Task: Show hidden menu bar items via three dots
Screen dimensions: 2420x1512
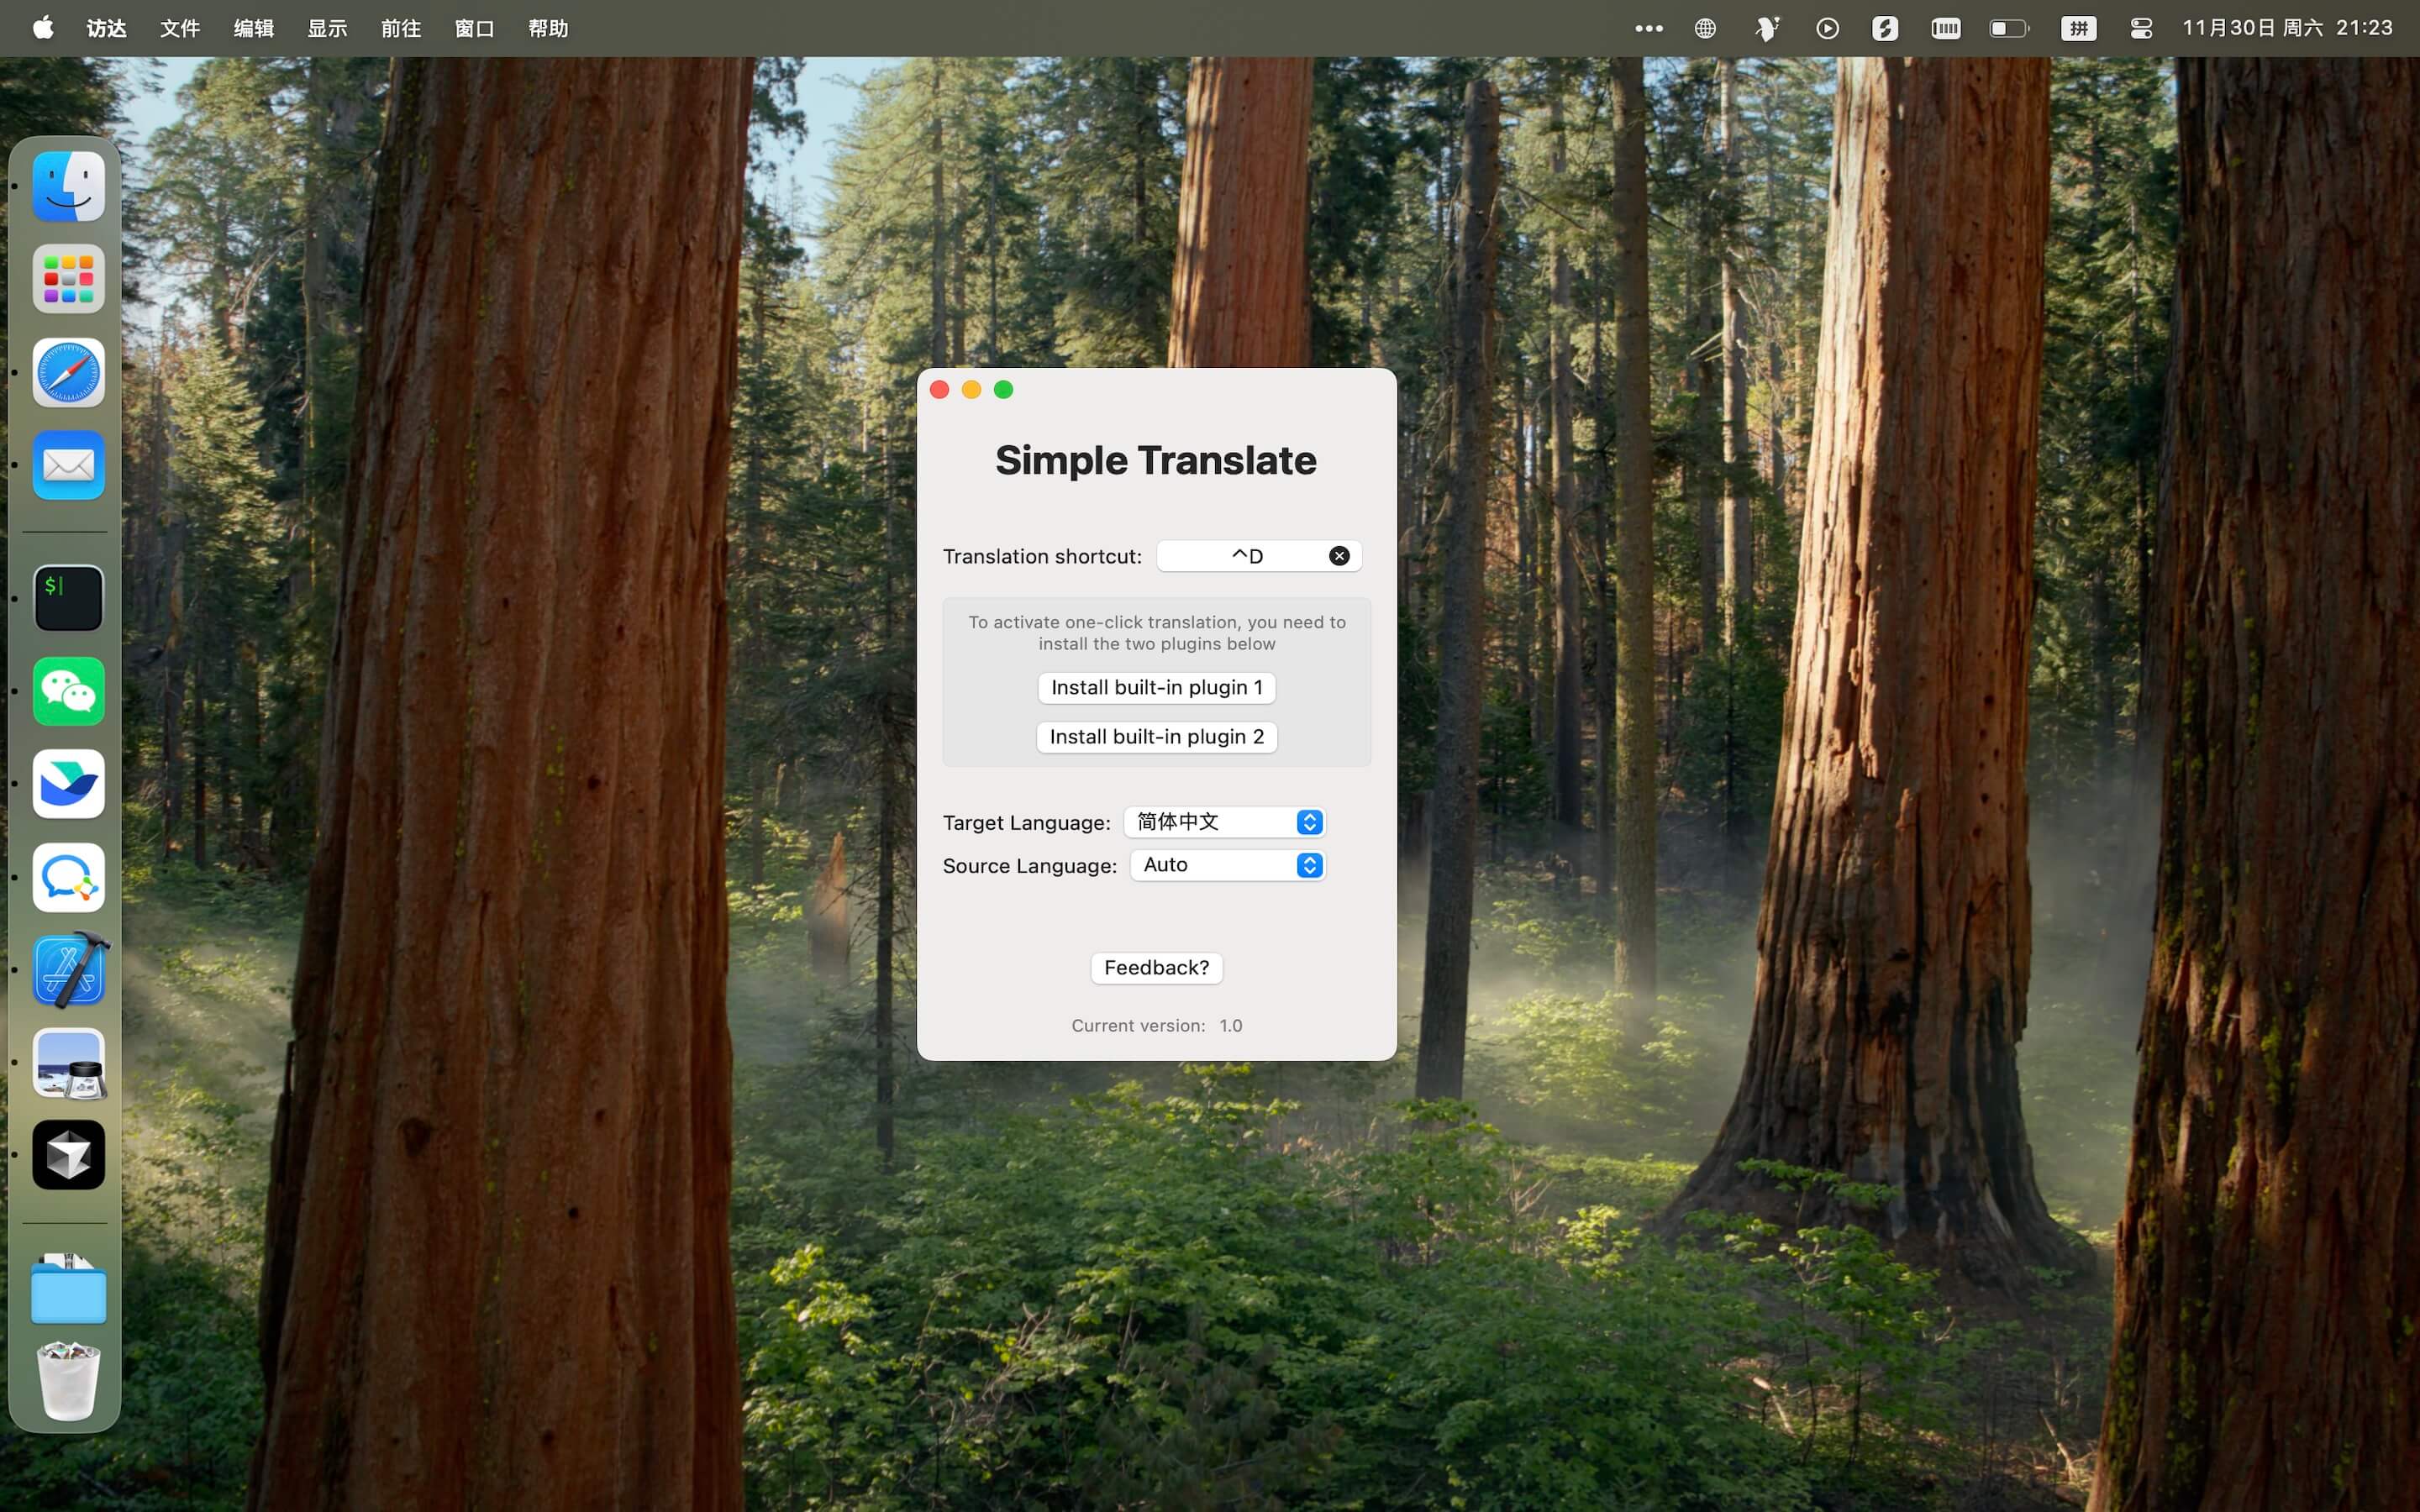Action: click(1648, 28)
